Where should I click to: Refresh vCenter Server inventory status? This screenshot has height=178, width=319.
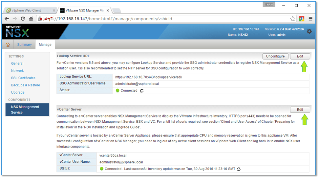click(x=239, y=169)
